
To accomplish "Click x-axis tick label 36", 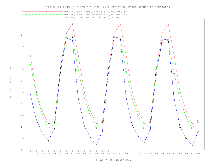I will tap(102, 153).
